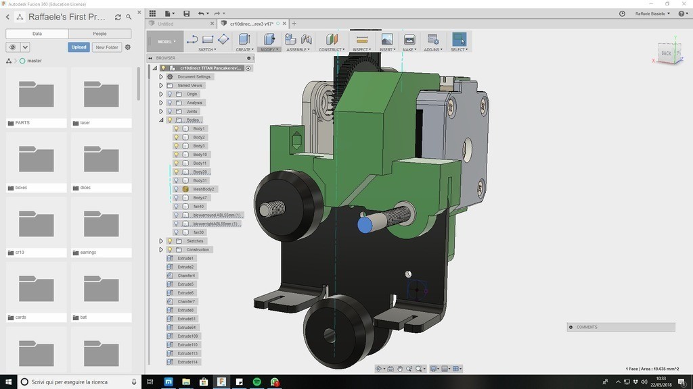Toggle visibility of Body10

click(x=176, y=155)
